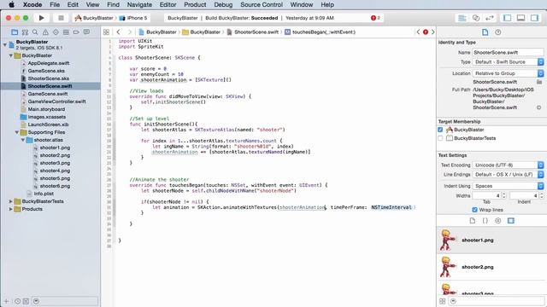Viewport: 547px width, 307px height.
Task: Toggle the Wrap lines checkbox
Action: click(474, 210)
